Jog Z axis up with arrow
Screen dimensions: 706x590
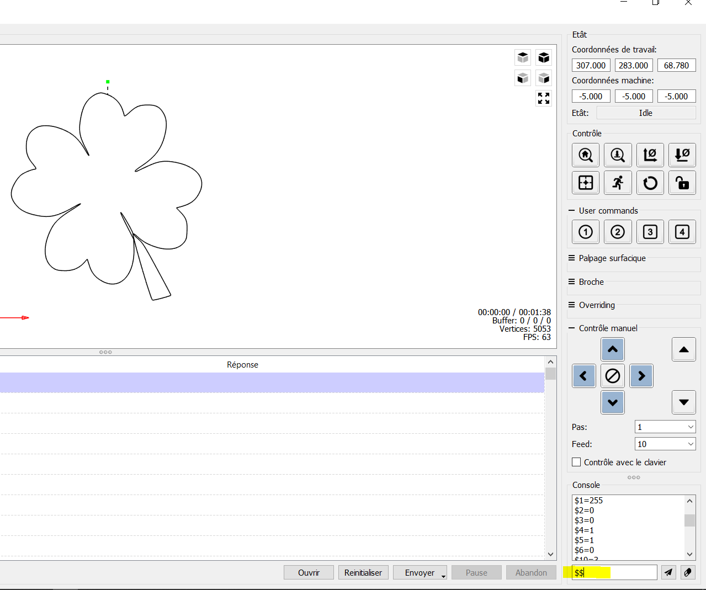point(684,349)
